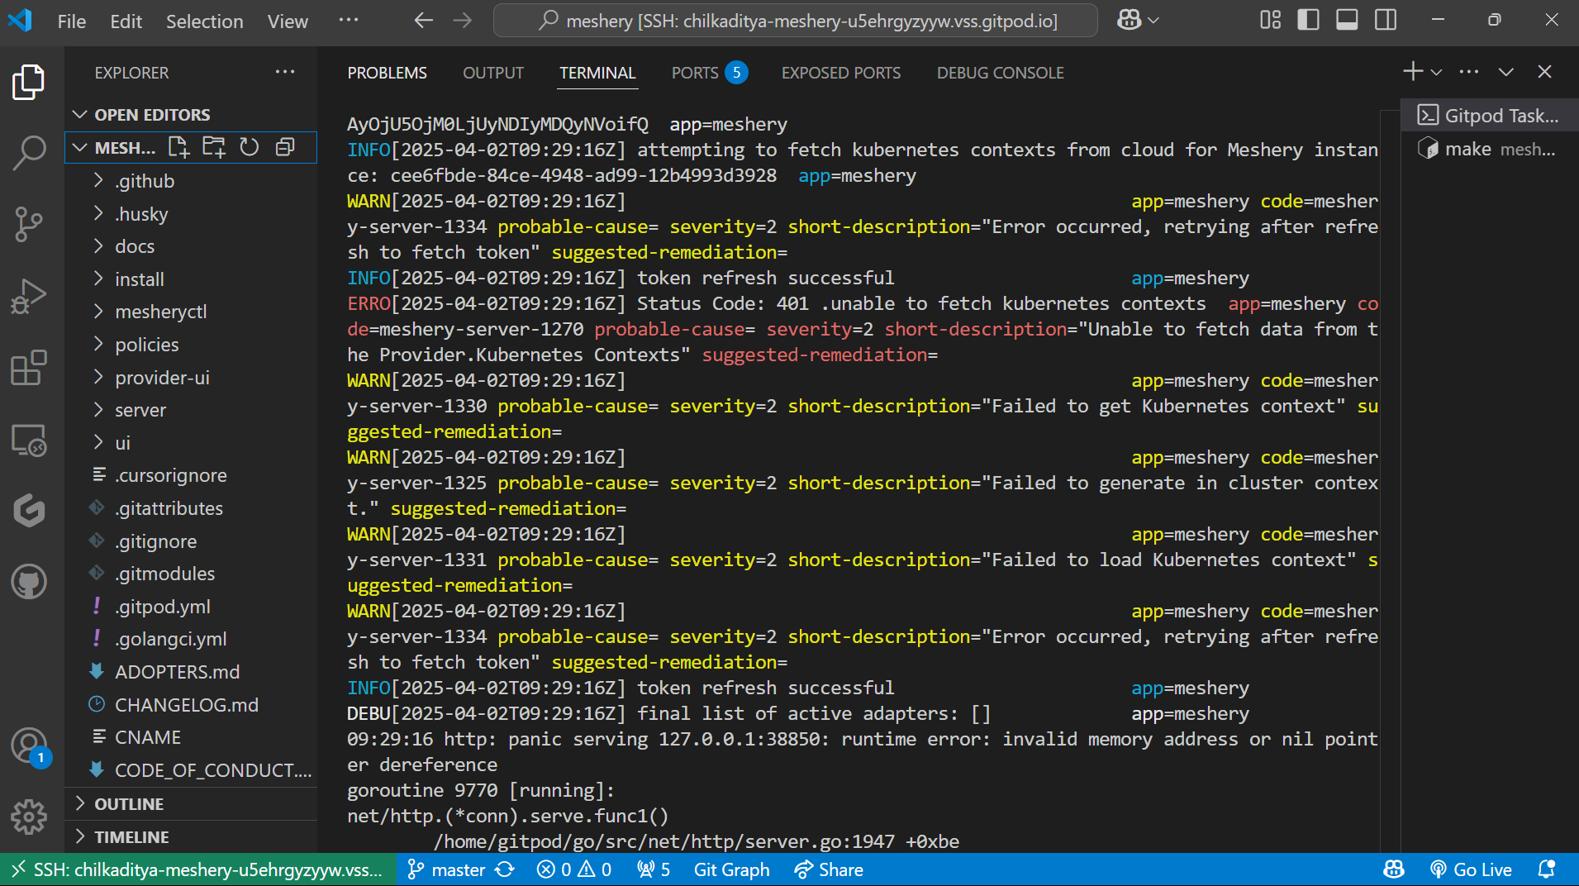Switch to the Ports tab
Screen dimensions: 1579x886
click(709, 73)
